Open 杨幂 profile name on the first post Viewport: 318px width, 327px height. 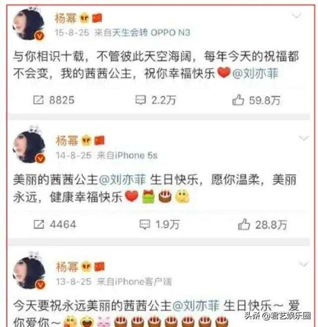coord(66,18)
